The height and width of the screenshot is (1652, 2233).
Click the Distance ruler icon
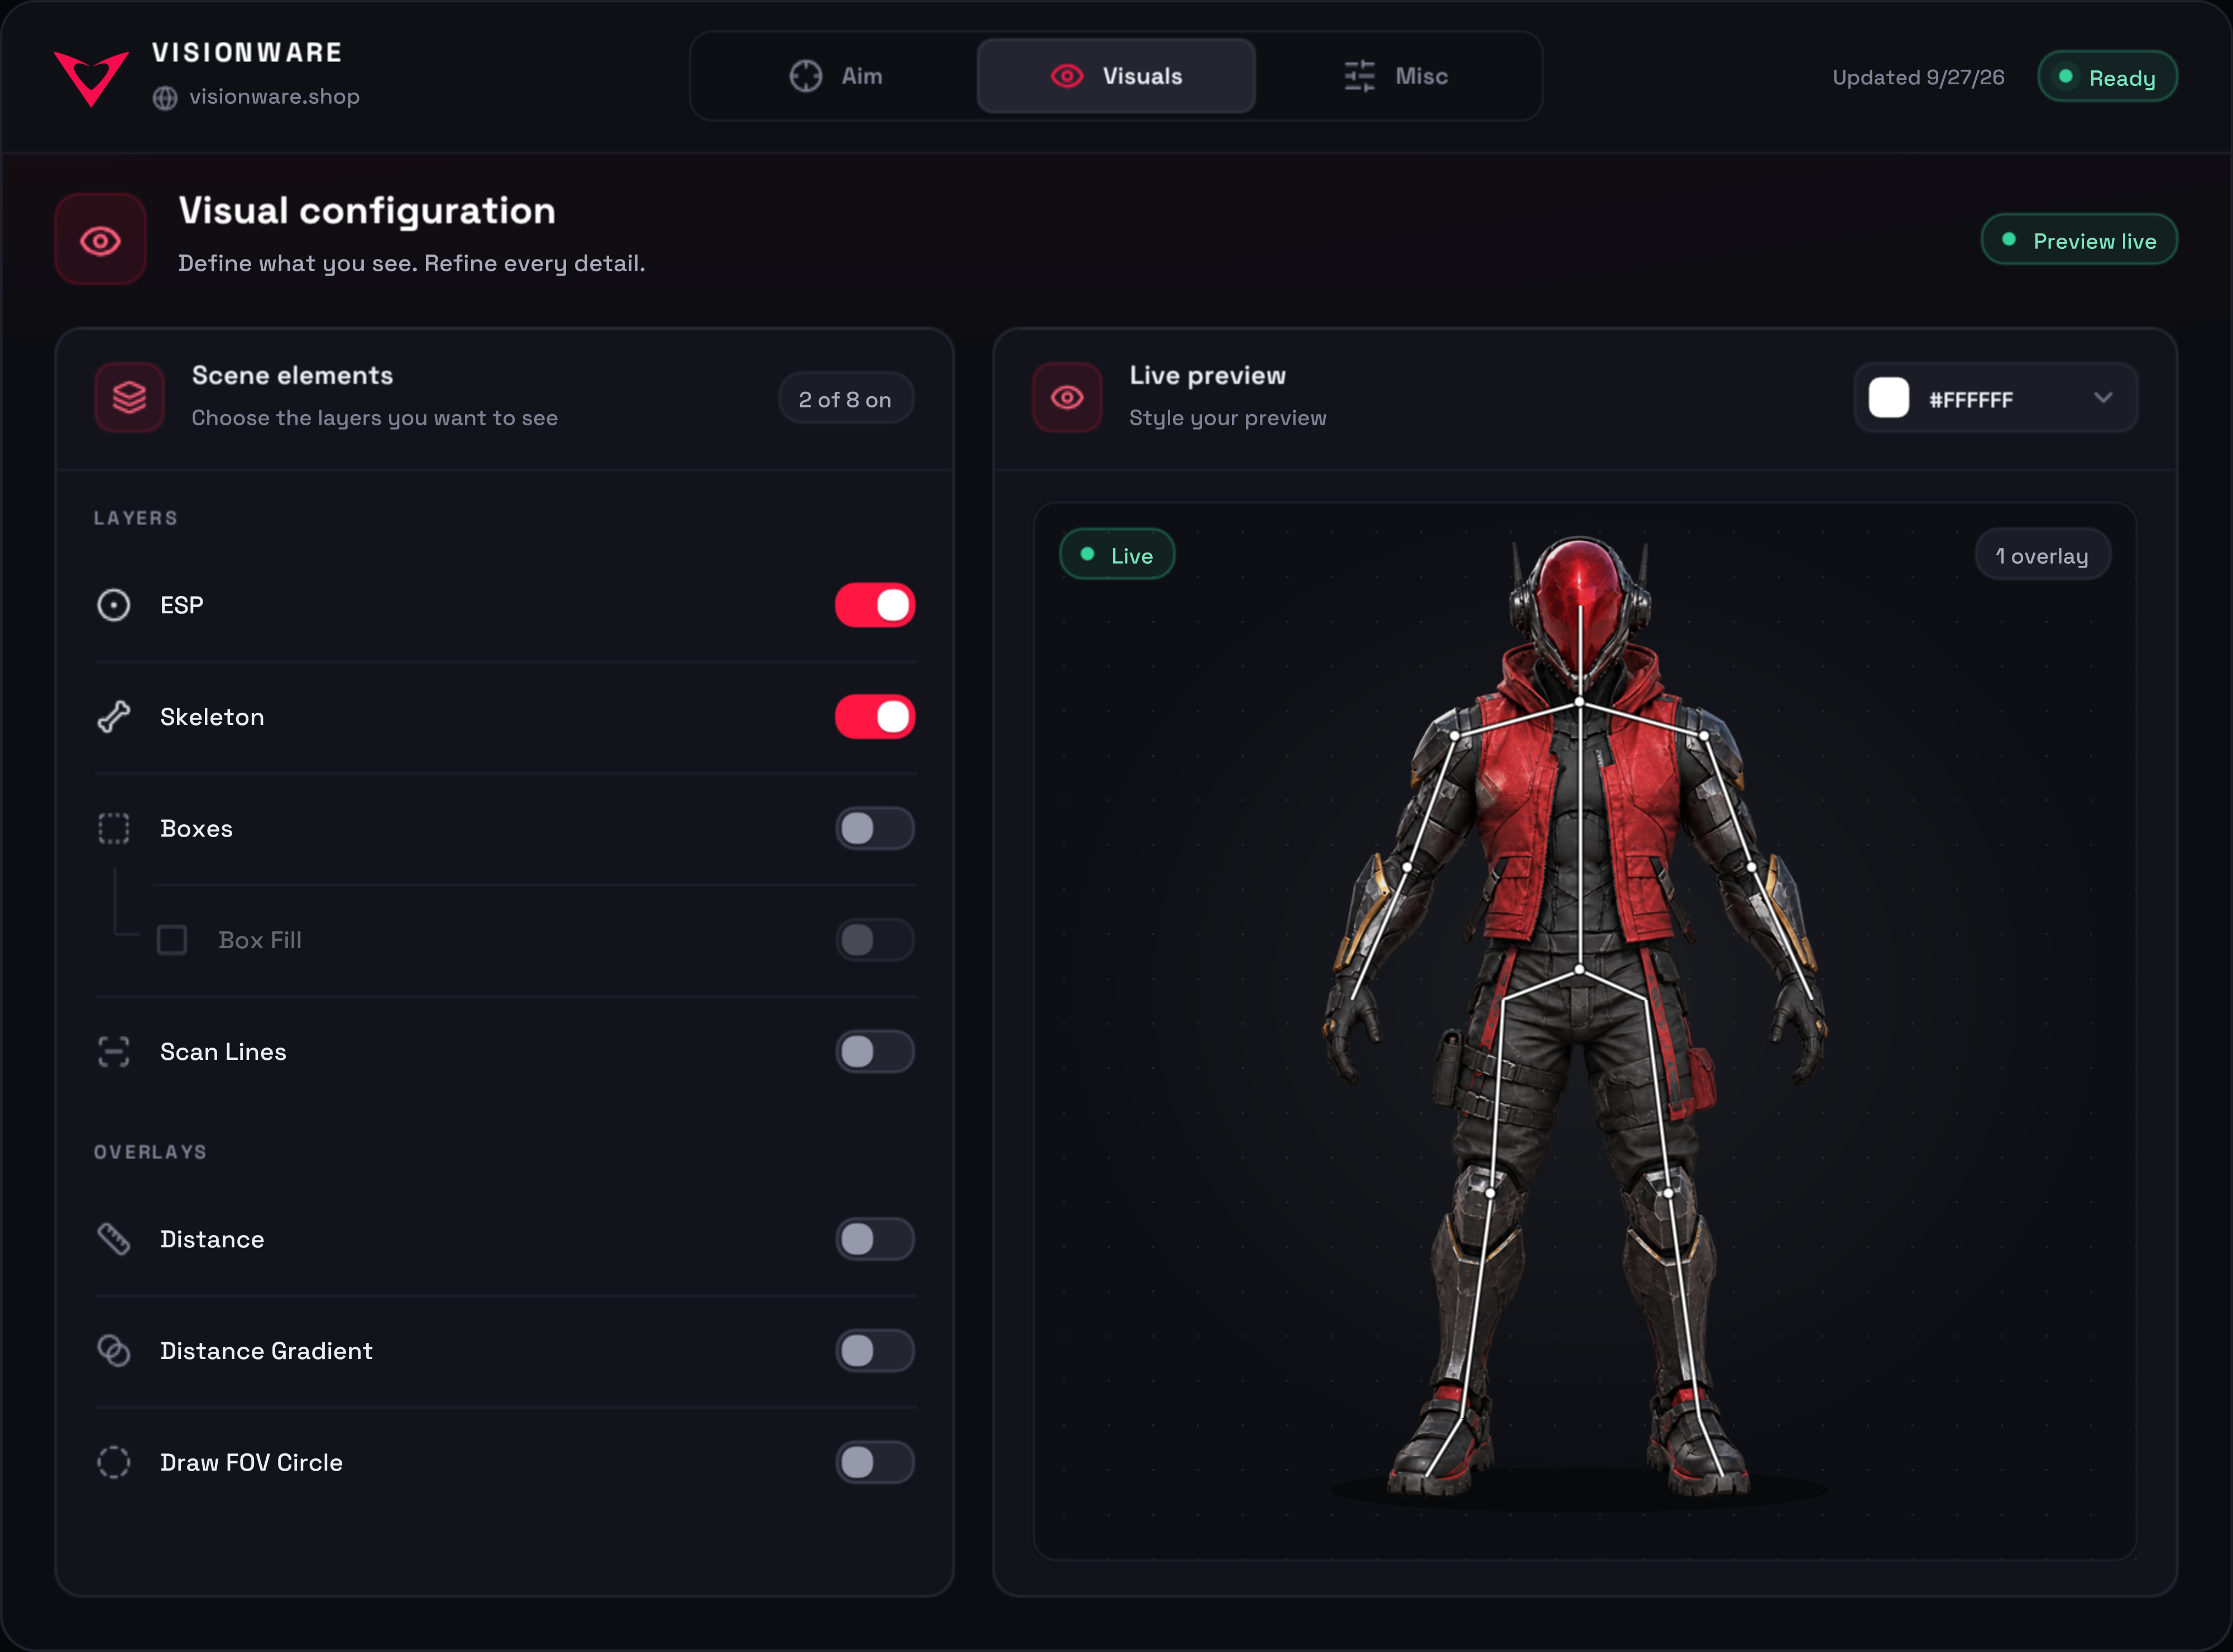113,1239
